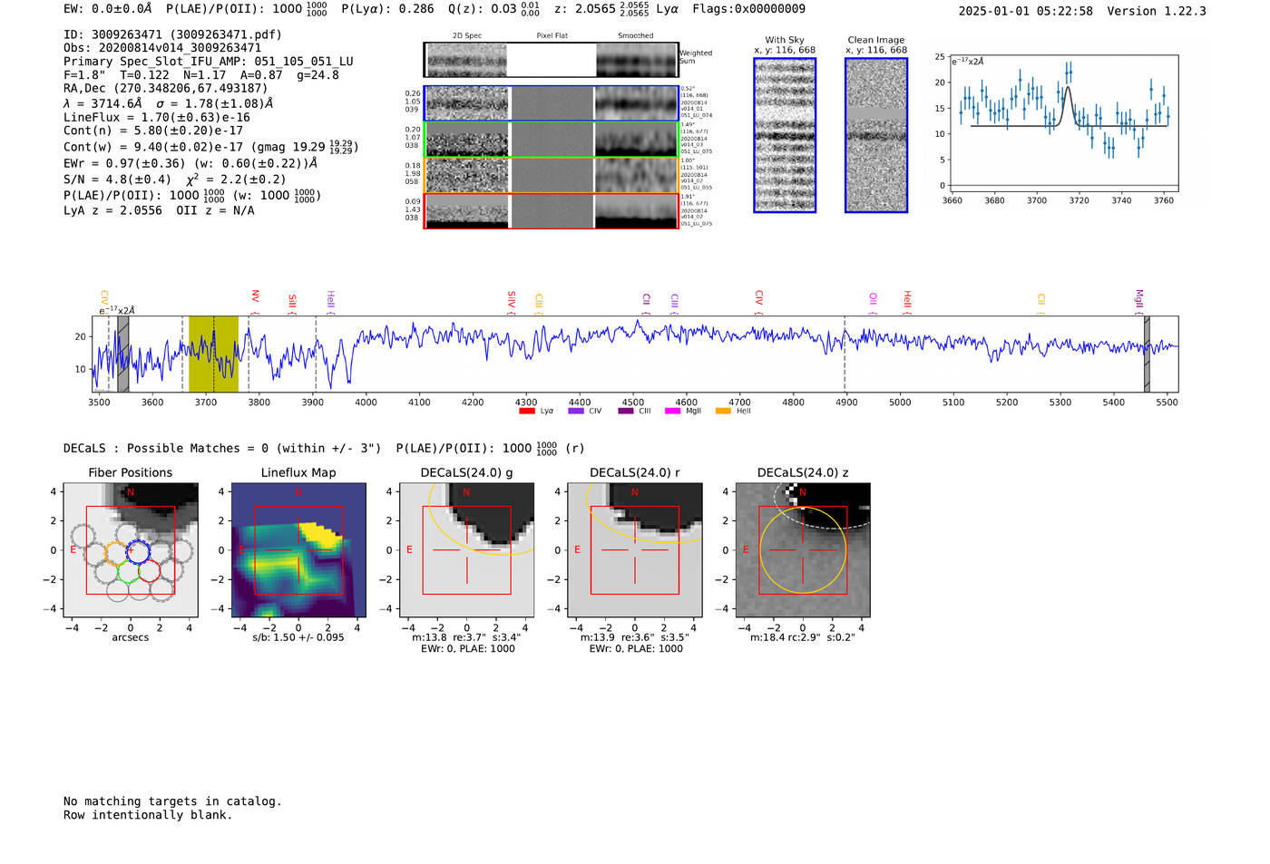Click the magenta MgII legend swatch
This screenshot has width=1270, height=864.
[x=672, y=412]
